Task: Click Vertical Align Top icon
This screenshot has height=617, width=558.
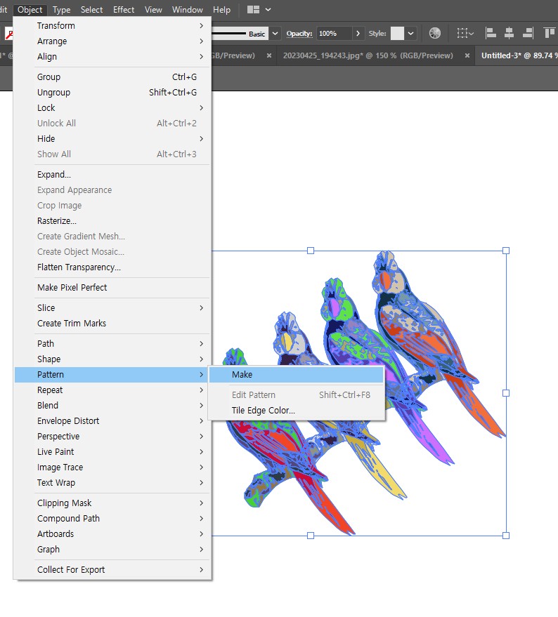Action: [x=549, y=34]
